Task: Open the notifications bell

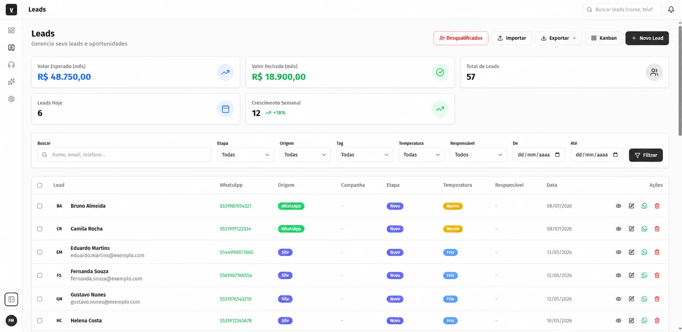Action: pyautogui.click(x=671, y=9)
